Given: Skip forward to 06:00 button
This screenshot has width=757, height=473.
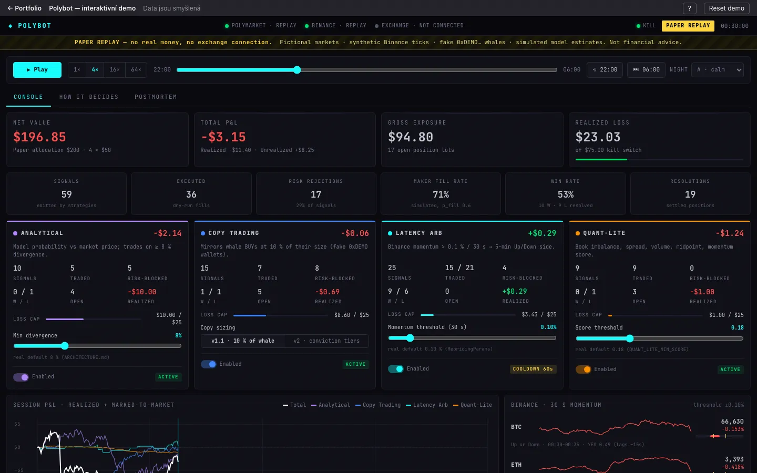Looking at the screenshot, I should click(x=646, y=69).
